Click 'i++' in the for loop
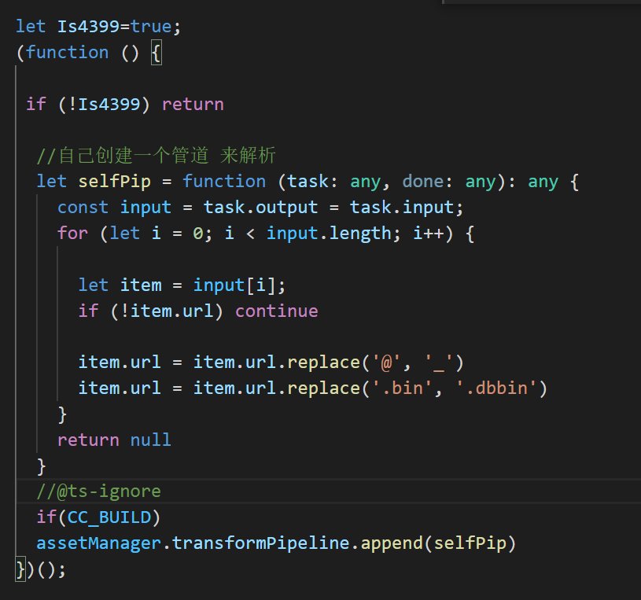The width and height of the screenshot is (641, 600). (429, 234)
